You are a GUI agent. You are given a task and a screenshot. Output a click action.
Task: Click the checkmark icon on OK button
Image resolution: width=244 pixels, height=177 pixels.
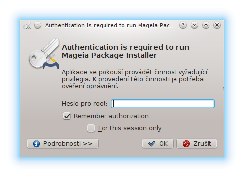click(x=151, y=144)
